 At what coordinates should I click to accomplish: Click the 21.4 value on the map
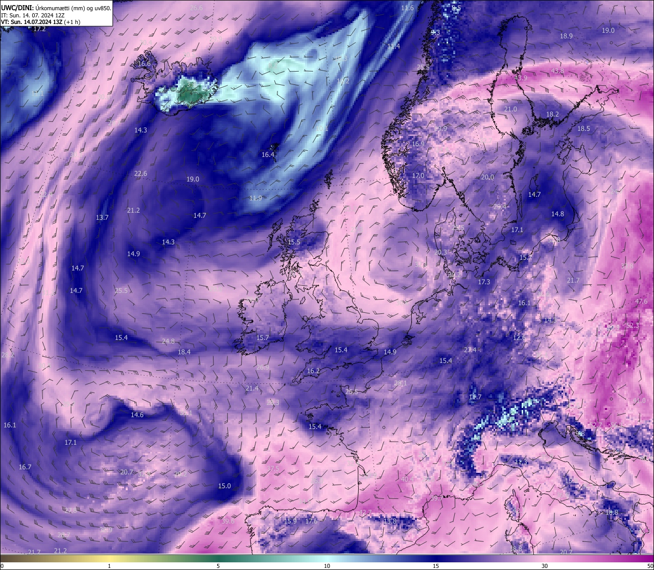(x=252, y=389)
